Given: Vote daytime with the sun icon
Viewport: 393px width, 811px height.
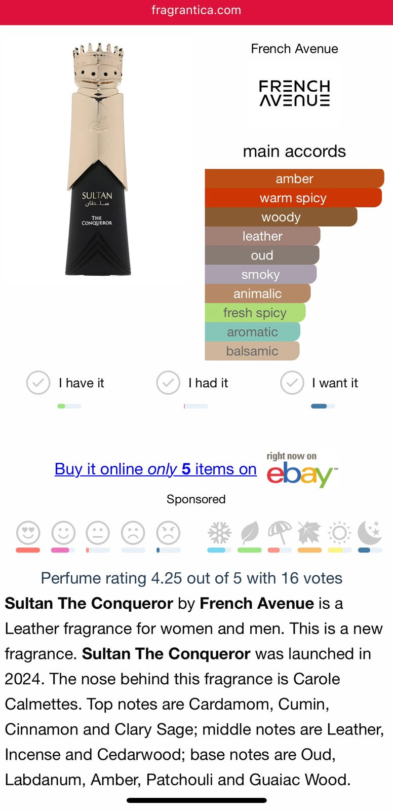Looking at the screenshot, I should pyautogui.click(x=339, y=533).
